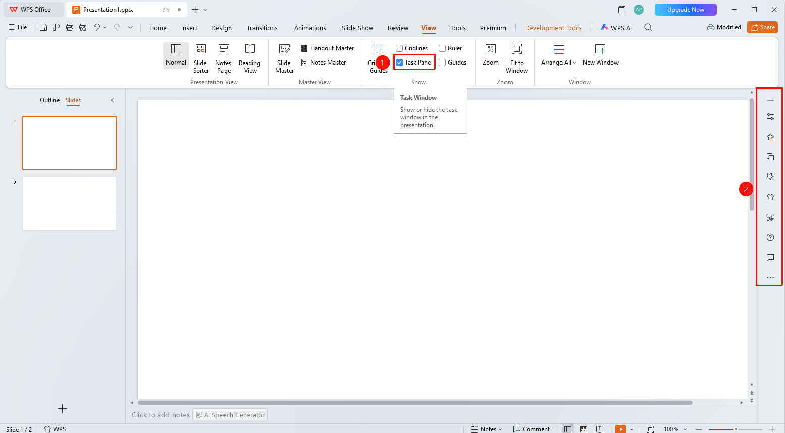
Task: Open the undo history dropdown arrow
Action: click(x=105, y=27)
